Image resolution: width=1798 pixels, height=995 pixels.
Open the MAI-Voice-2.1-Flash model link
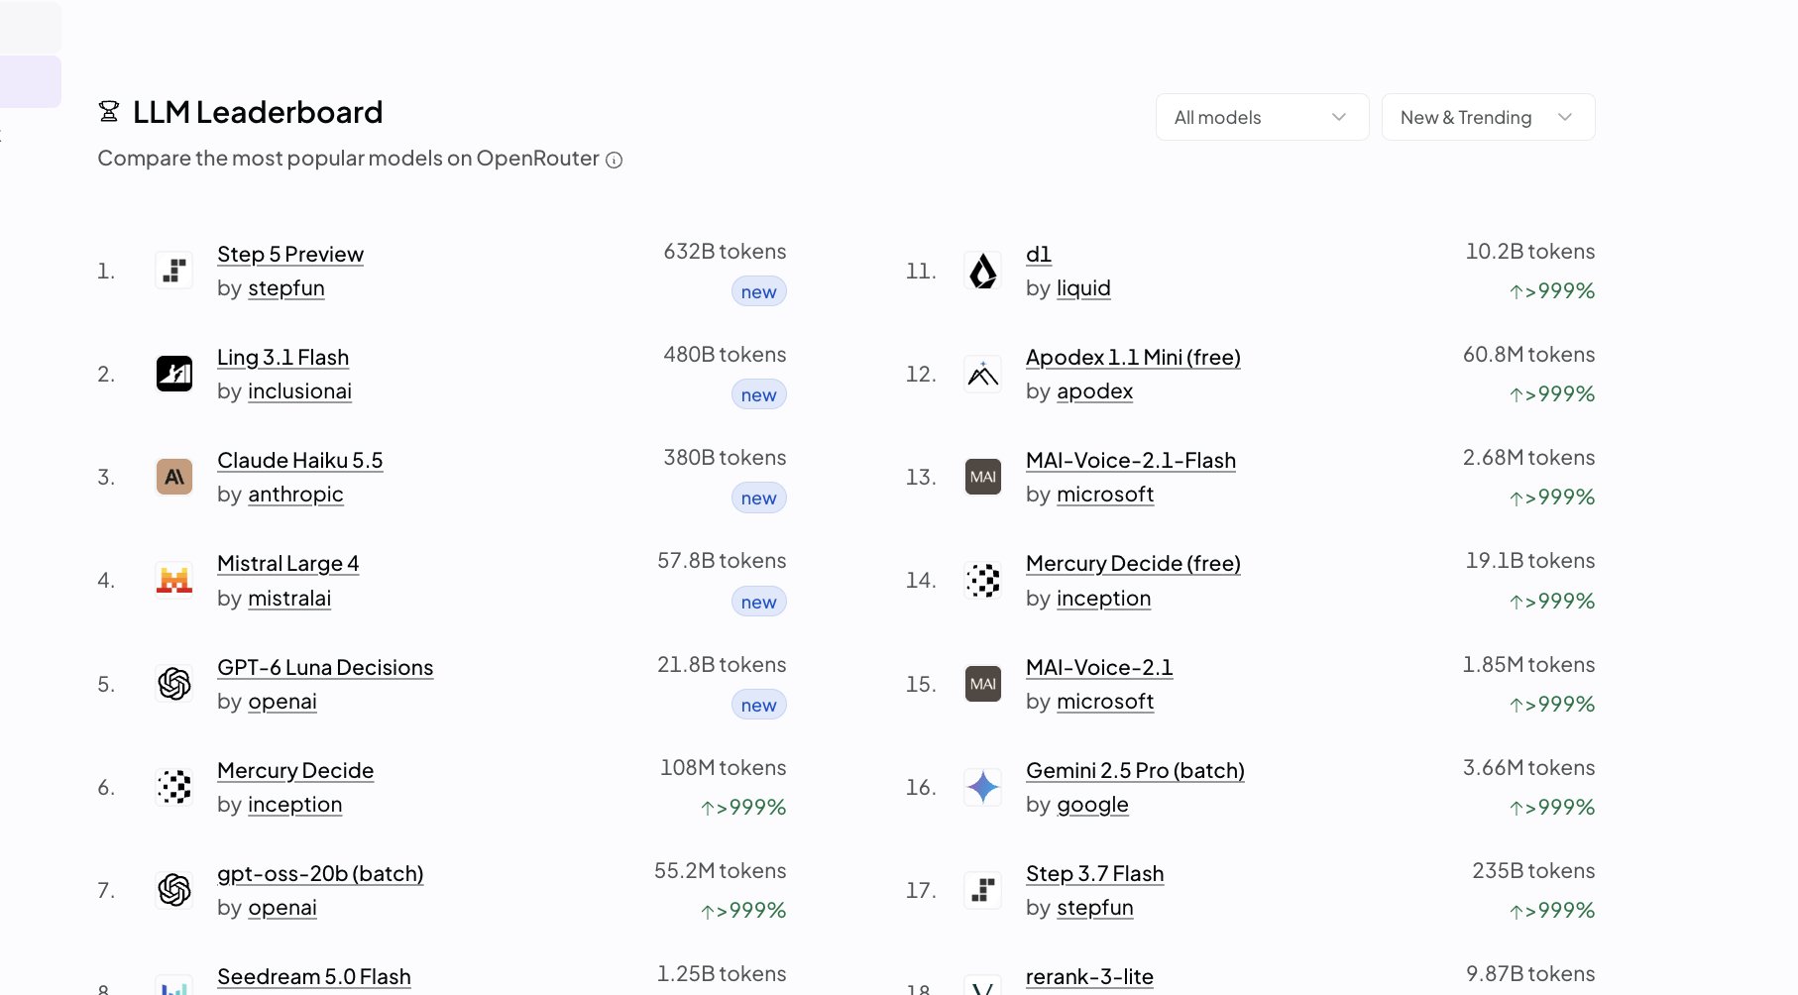point(1131,460)
